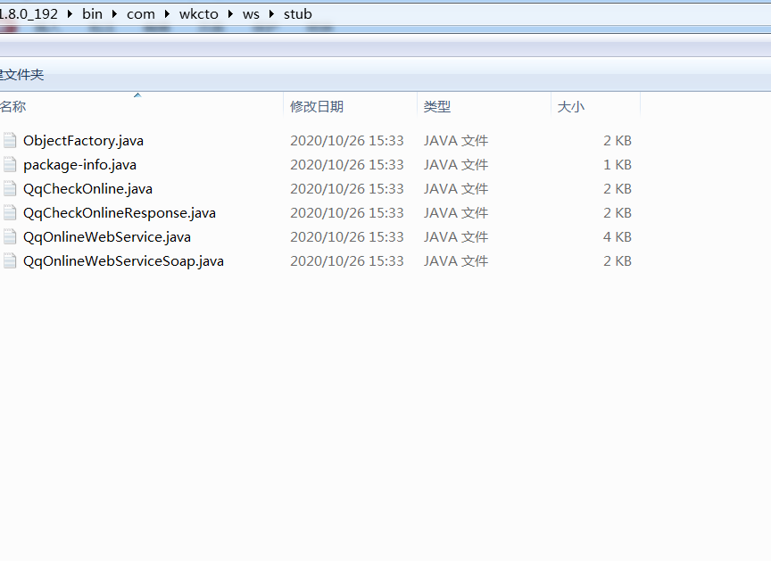This screenshot has height=561, width=771.
Task: Click the 新建文件夹 toolbar button
Action: (x=21, y=75)
